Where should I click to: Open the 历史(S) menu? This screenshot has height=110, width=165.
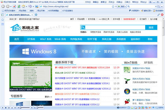point(111,2)
